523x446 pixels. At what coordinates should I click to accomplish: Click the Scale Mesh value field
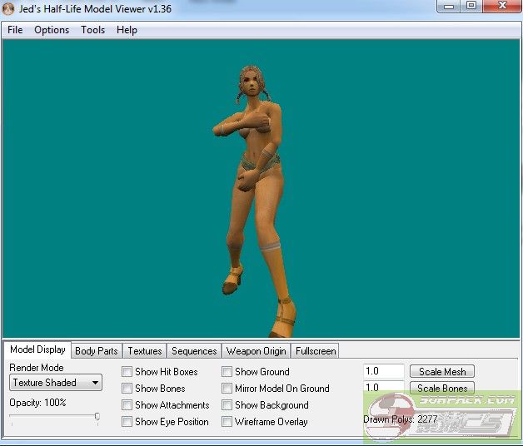[x=384, y=371]
